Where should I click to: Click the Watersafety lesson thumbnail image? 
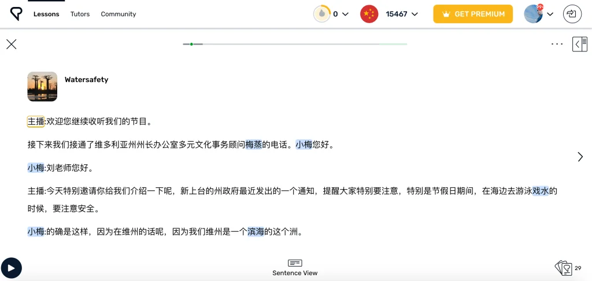(x=42, y=86)
